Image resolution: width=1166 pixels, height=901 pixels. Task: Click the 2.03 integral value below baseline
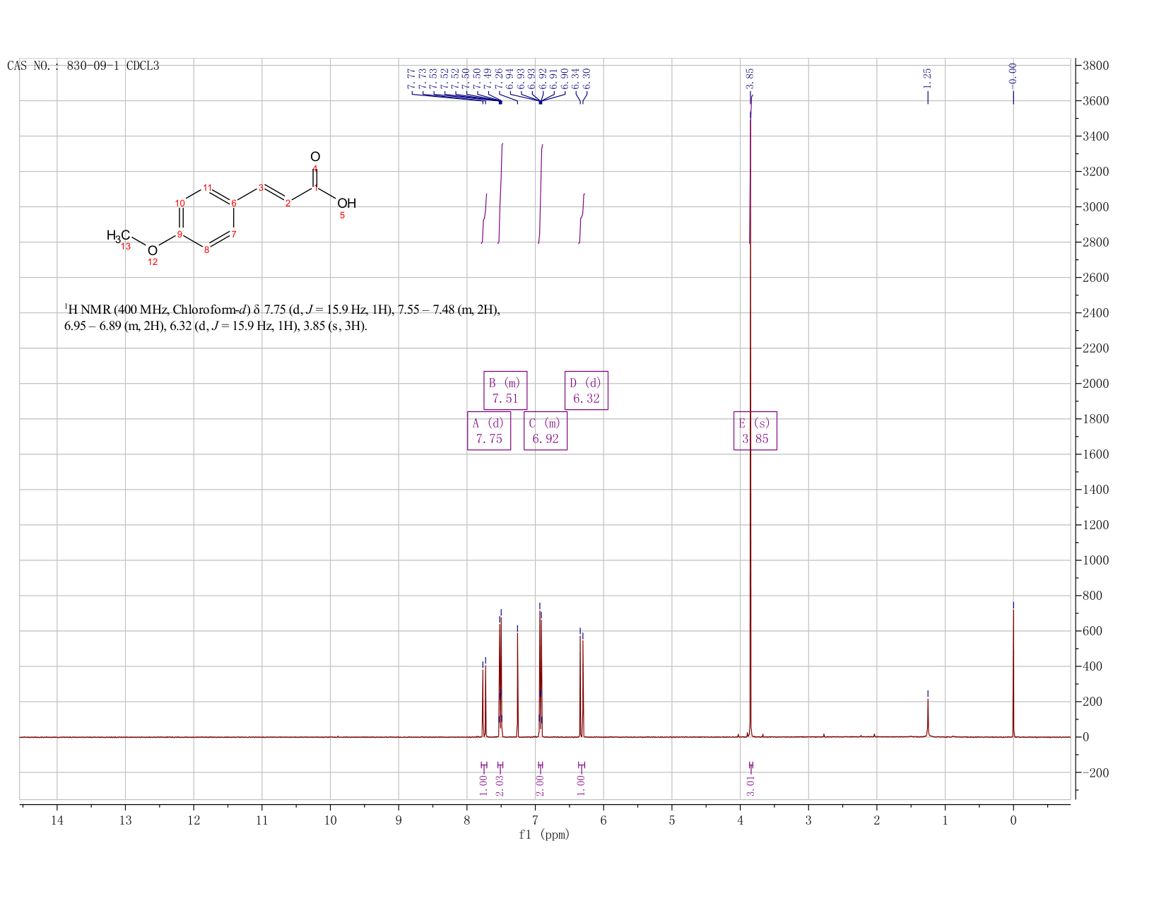pyautogui.click(x=500, y=786)
